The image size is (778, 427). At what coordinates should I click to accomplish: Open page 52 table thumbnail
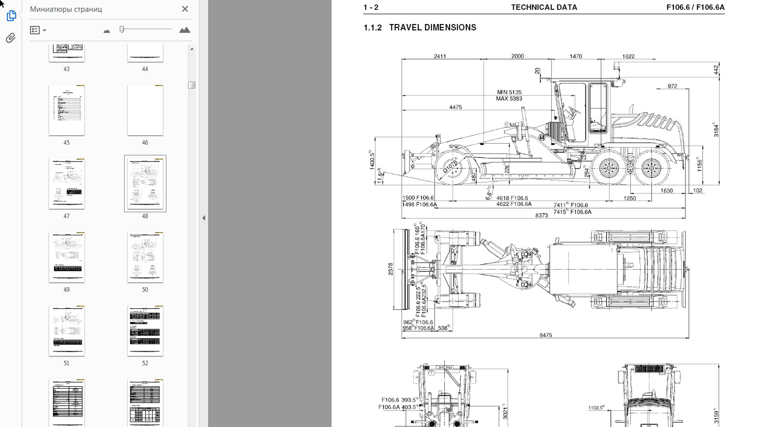(x=145, y=330)
